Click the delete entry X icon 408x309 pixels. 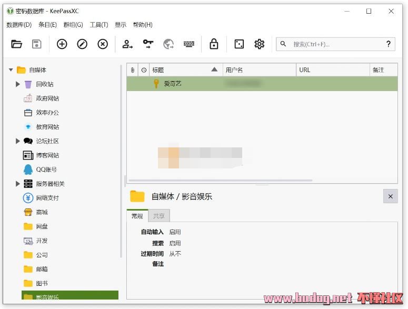(103, 44)
